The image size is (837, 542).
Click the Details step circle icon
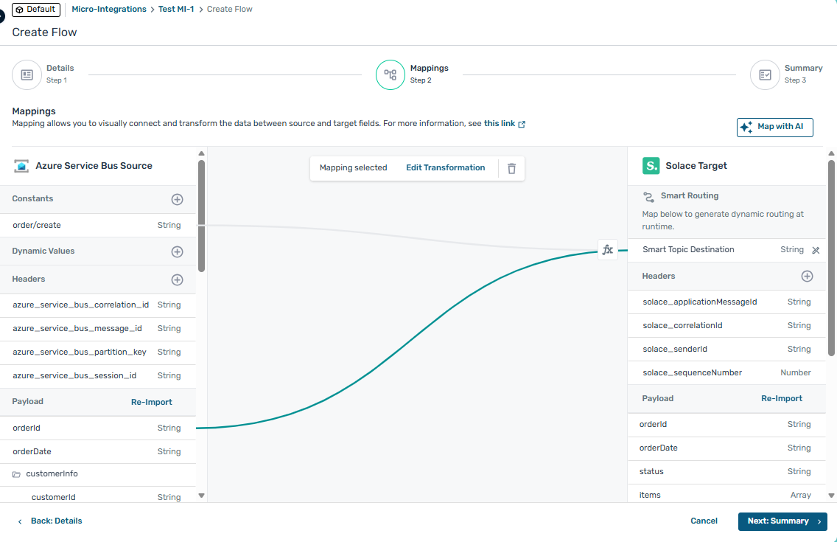27,74
